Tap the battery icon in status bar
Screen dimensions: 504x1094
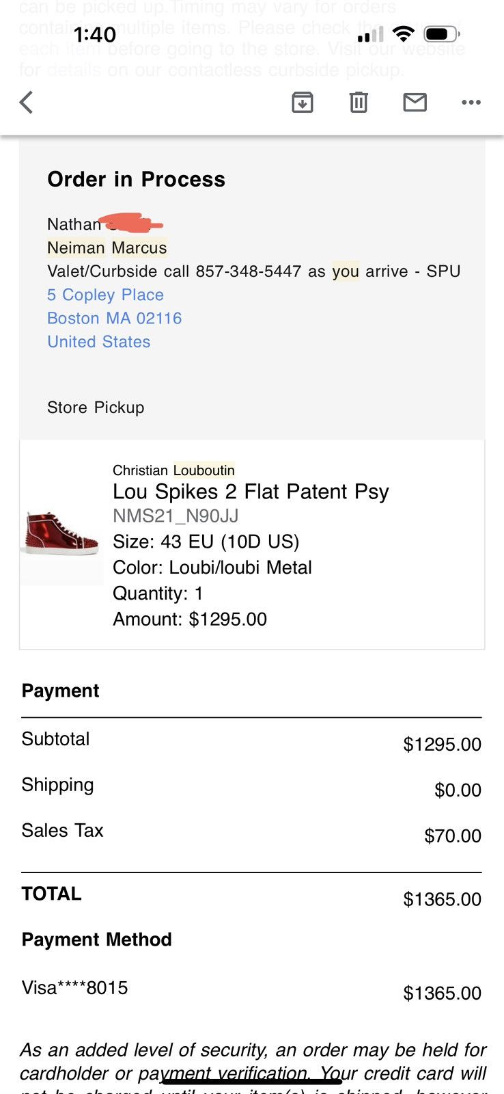[x=440, y=34]
